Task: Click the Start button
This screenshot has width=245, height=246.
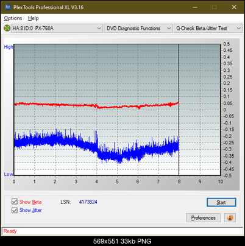Action: click(221, 202)
